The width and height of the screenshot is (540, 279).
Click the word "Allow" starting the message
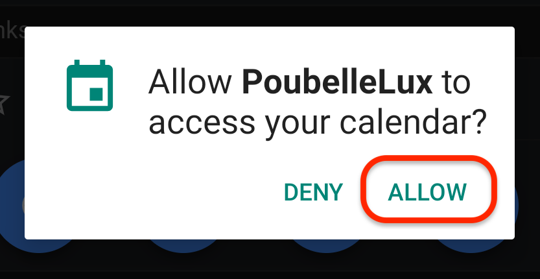(190, 83)
